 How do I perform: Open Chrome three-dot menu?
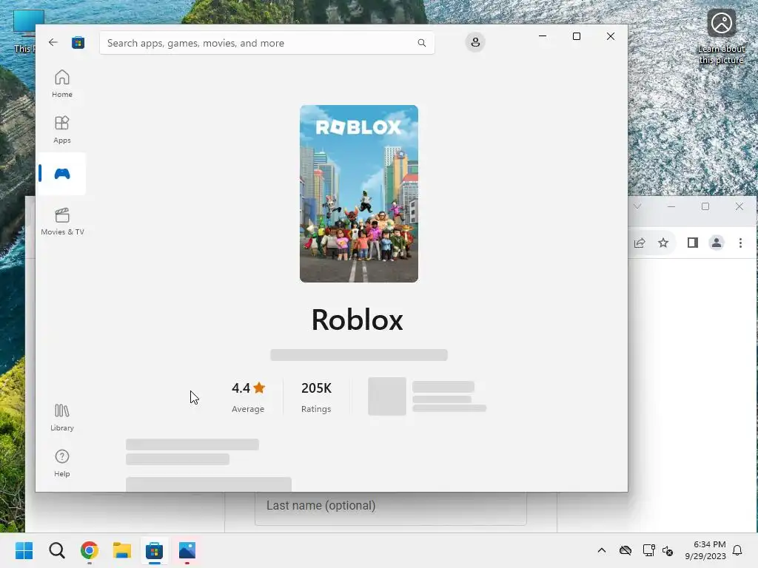coord(740,243)
